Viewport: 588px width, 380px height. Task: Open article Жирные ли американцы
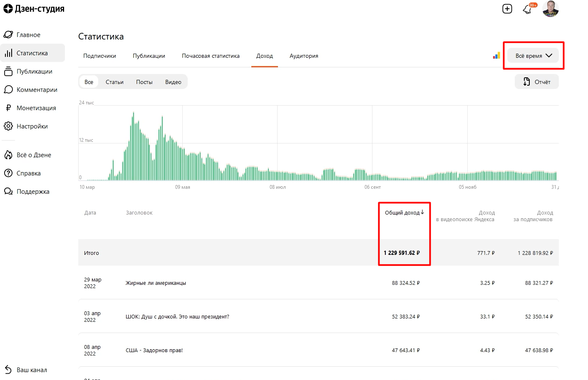pos(156,283)
